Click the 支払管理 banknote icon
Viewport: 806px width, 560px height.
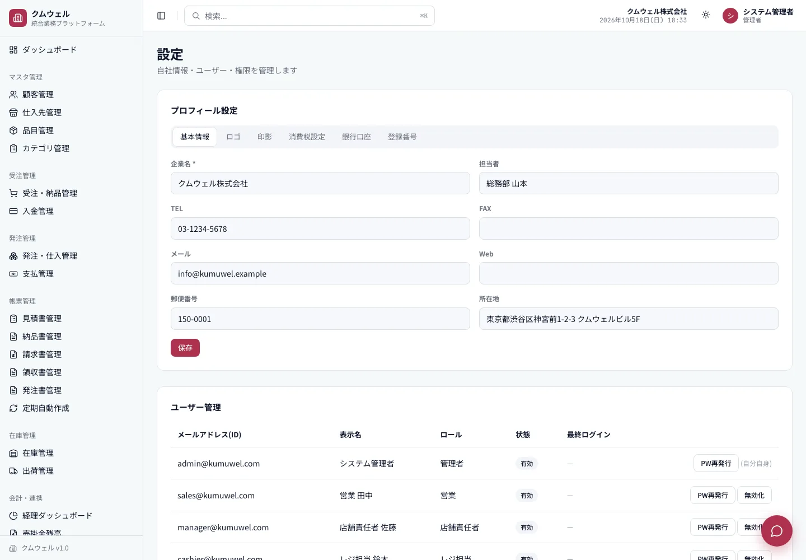13,274
